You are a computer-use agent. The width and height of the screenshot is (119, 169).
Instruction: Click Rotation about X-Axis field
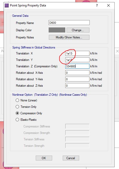[x=77, y=73]
